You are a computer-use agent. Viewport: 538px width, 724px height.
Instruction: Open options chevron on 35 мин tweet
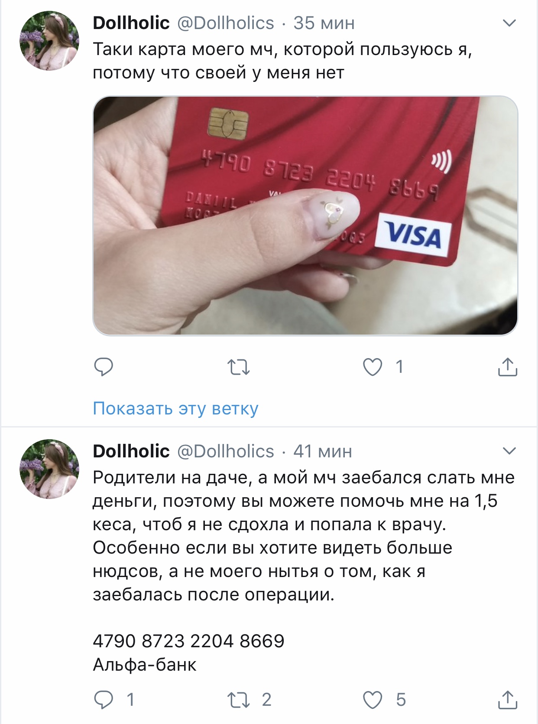pyautogui.click(x=509, y=23)
